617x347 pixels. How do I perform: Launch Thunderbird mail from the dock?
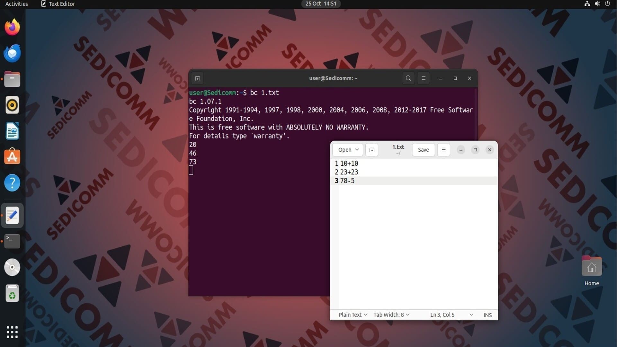(12, 53)
